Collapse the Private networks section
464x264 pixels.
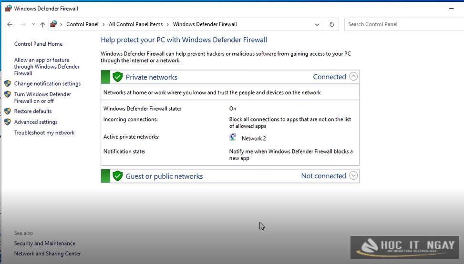pyautogui.click(x=353, y=77)
